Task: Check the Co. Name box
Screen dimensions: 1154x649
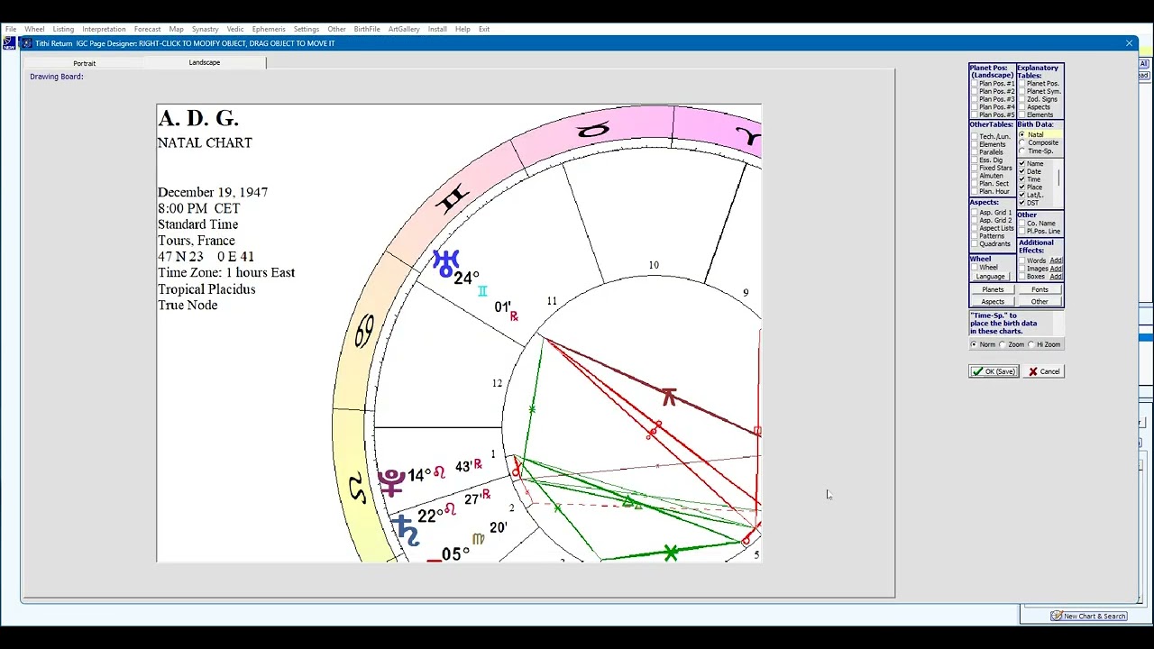Action: (x=1022, y=224)
